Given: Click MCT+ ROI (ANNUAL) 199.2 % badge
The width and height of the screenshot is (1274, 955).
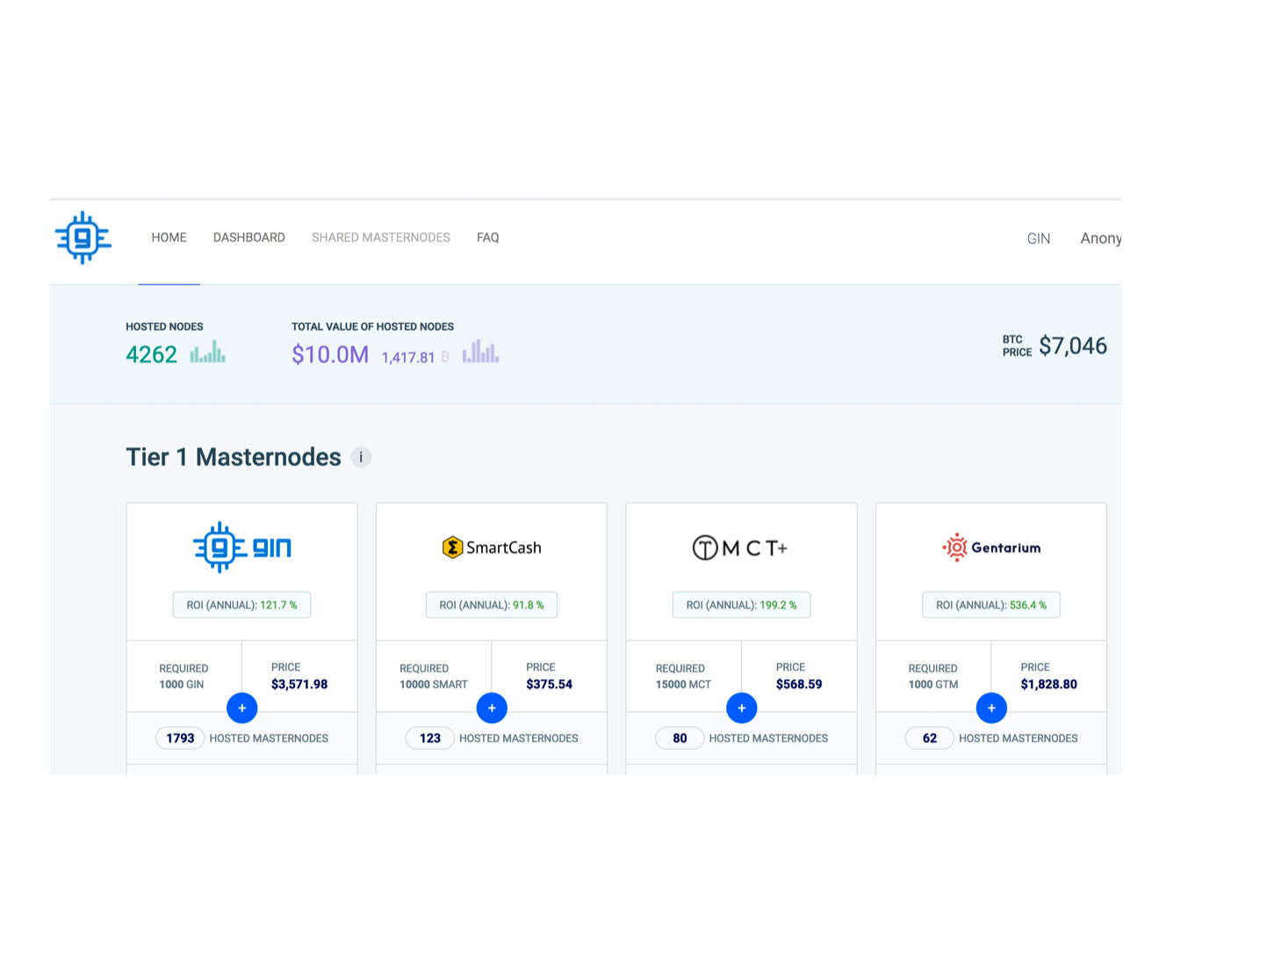Looking at the screenshot, I should (x=741, y=605).
